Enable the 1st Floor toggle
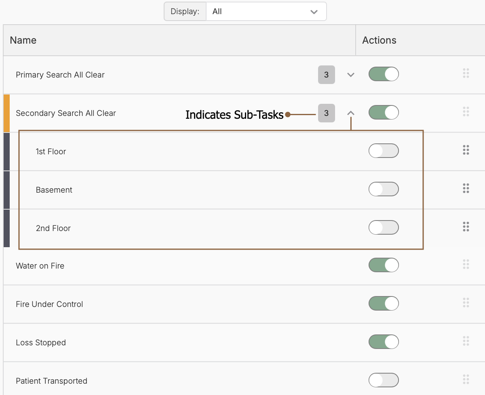485x395 pixels. click(x=384, y=151)
